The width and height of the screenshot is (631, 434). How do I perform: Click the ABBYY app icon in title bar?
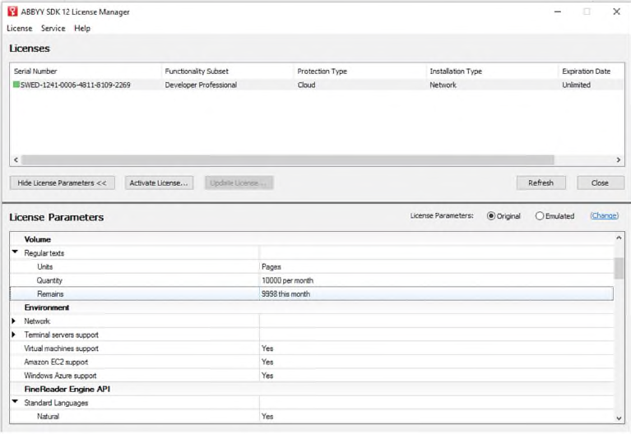click(12, 12)
